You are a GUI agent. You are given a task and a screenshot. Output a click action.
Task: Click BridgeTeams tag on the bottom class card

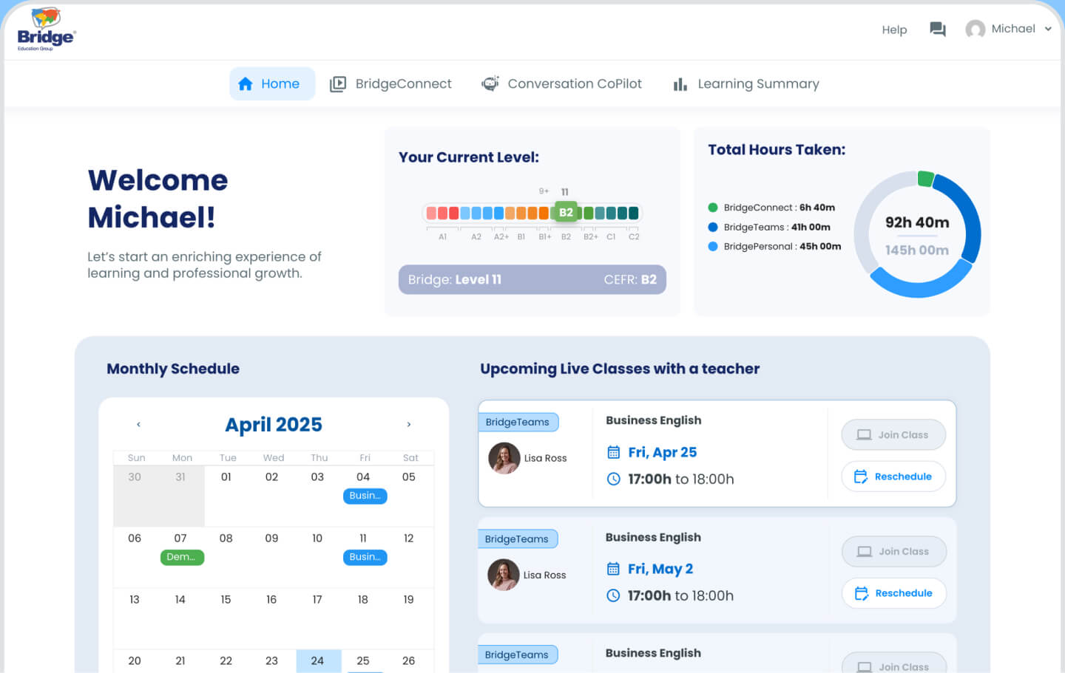tap(518, 655)
